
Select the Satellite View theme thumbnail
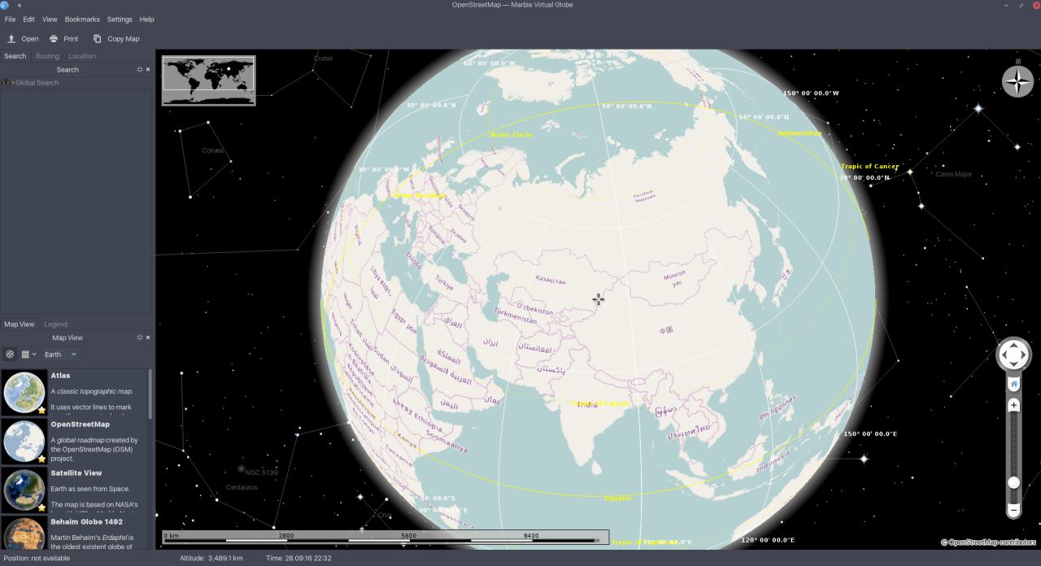[x=24, y=490]
